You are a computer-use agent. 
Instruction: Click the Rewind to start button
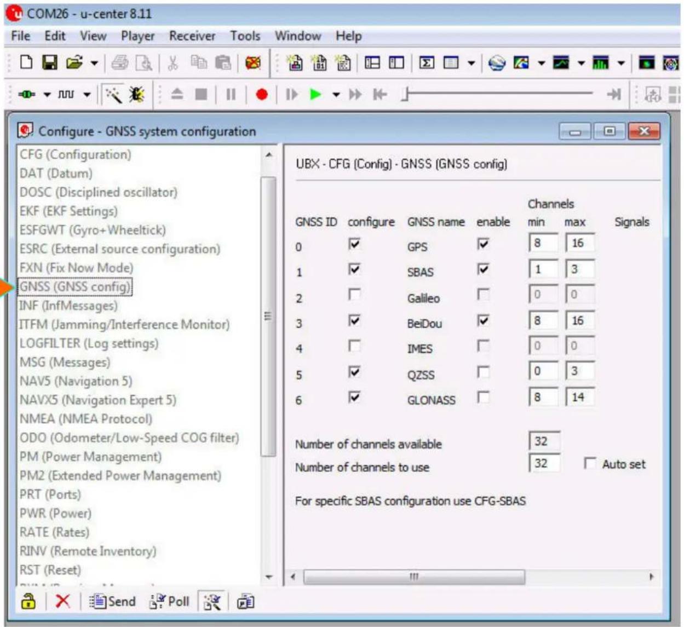coord(380,94)
